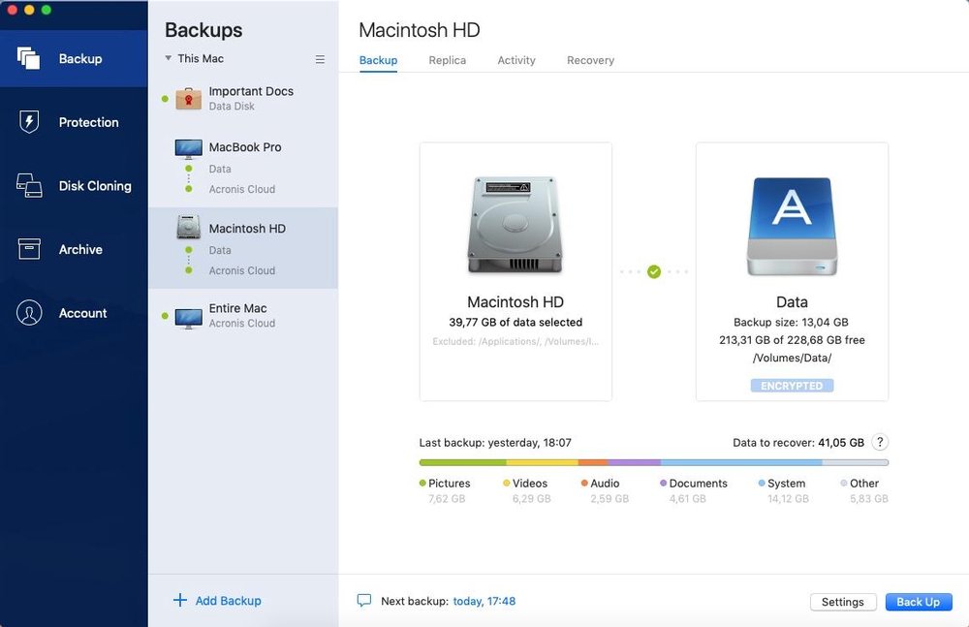Open the Protection shield icon in sidebar

tap(29, 122)
